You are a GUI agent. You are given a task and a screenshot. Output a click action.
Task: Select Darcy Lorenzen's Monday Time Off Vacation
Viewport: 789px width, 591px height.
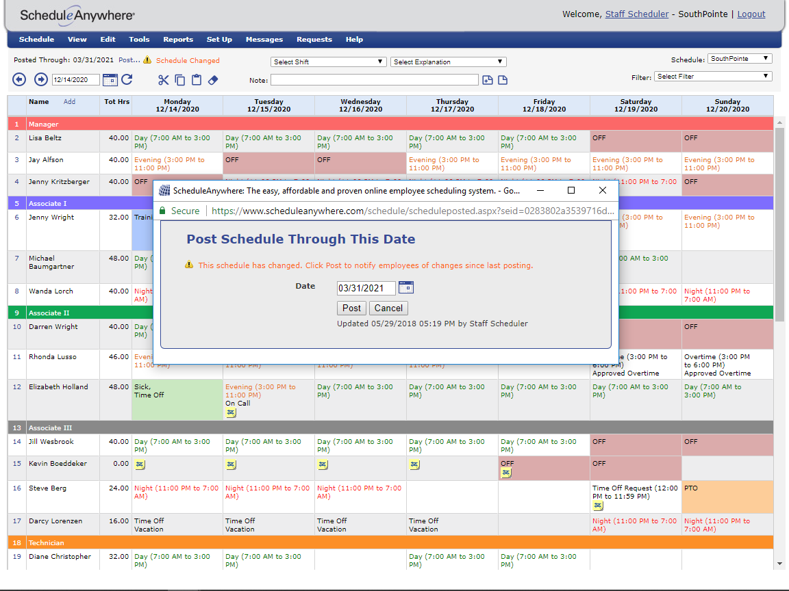(177, 524)
